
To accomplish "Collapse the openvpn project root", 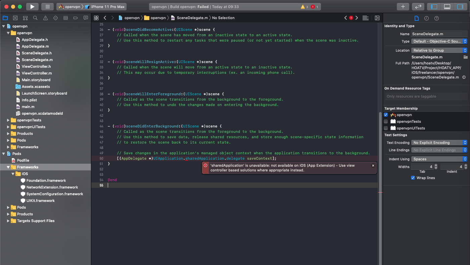I will pyautogui.click(x=4, y=26).
